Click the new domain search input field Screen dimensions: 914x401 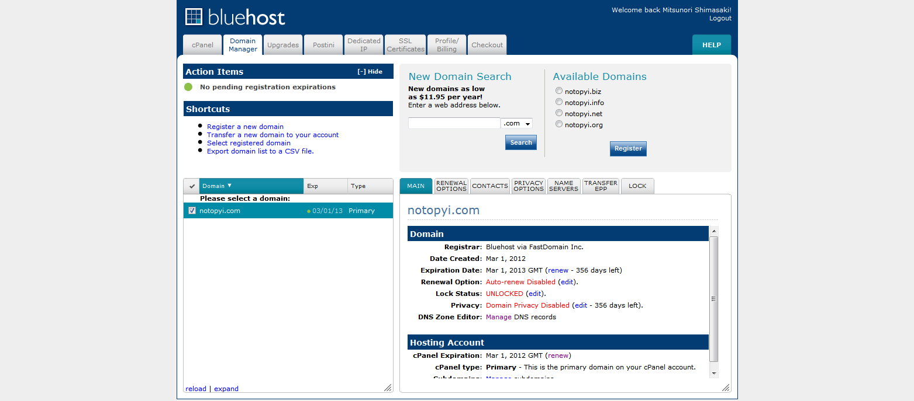[454, 123]
